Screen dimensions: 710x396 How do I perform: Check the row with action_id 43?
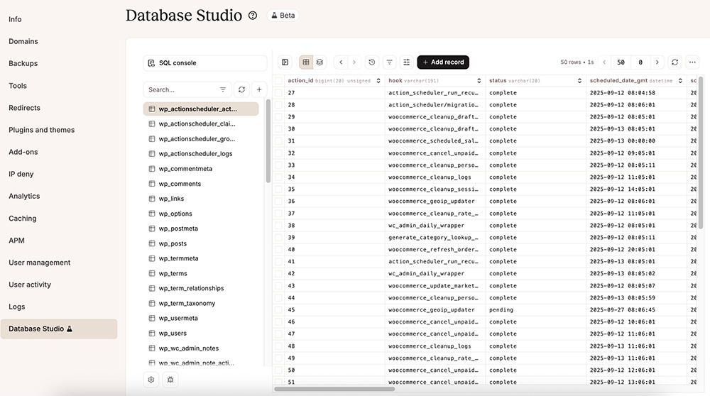click(278, 285)
